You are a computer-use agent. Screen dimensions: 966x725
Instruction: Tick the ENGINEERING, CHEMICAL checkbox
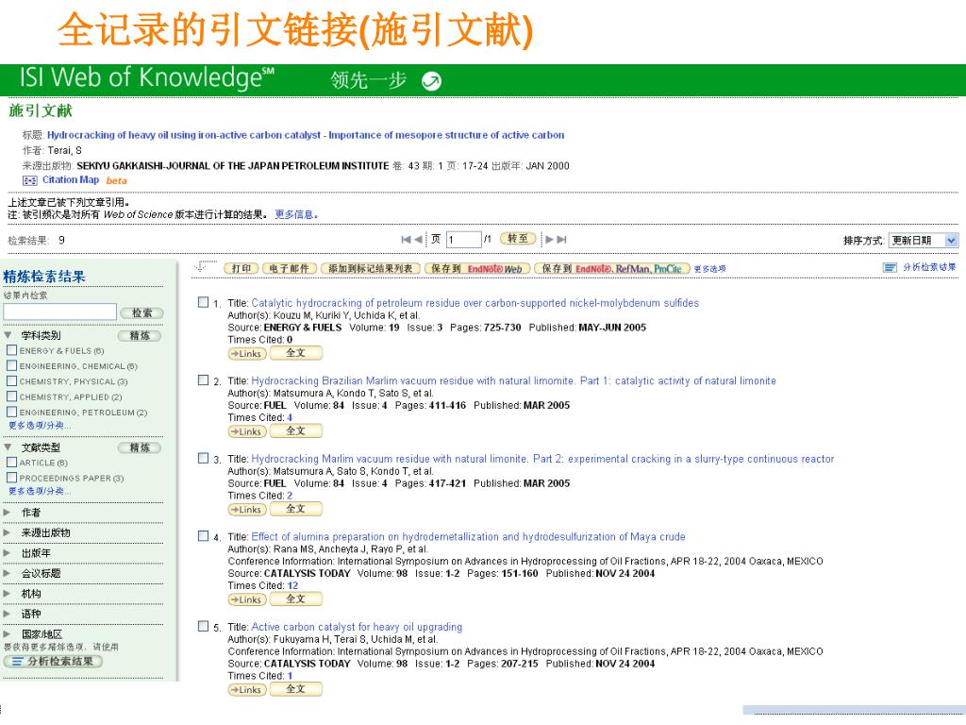[x=11, y=365]
